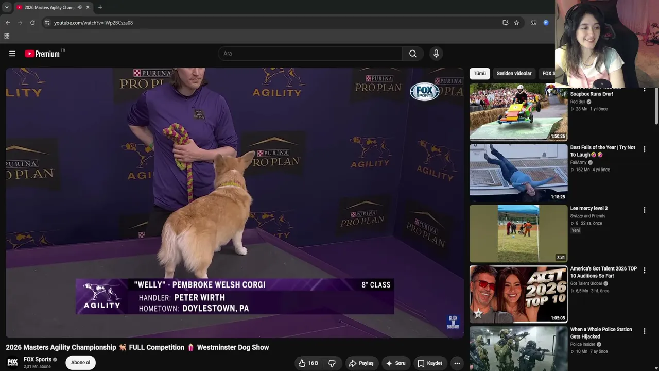Select the Seriden videolar filter chip
659x371 pixels.
(x=514, y=74)
